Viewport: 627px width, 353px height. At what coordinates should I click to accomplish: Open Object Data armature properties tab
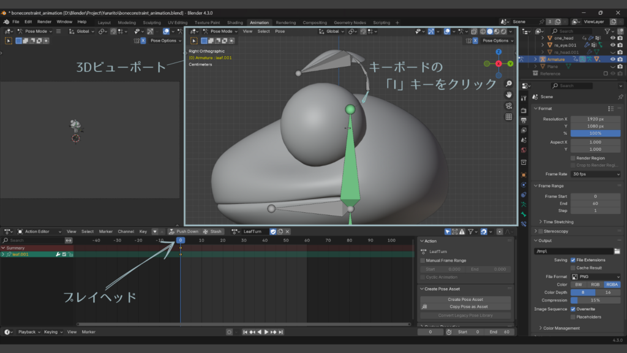click(x=524, y=205)
